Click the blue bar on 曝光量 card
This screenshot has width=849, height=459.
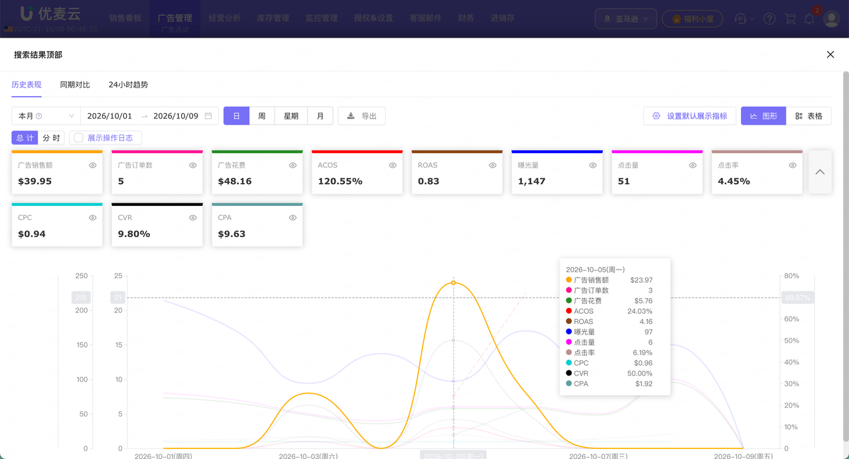(x=557, y=152)
